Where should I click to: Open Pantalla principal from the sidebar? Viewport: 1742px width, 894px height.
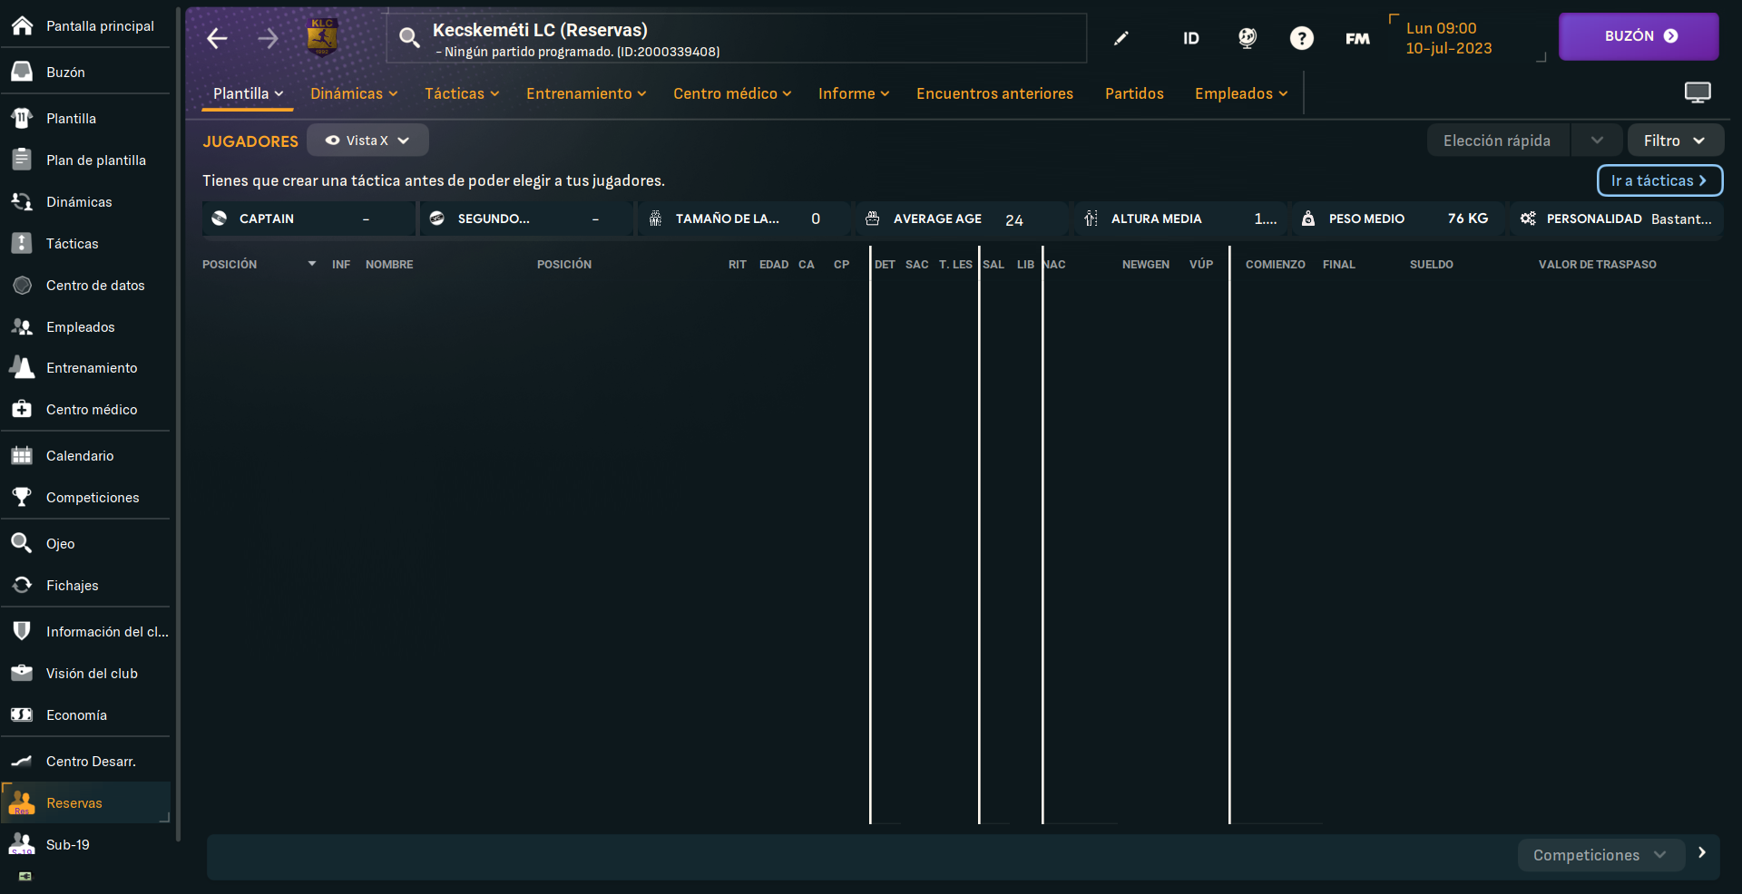click(85, 25)
